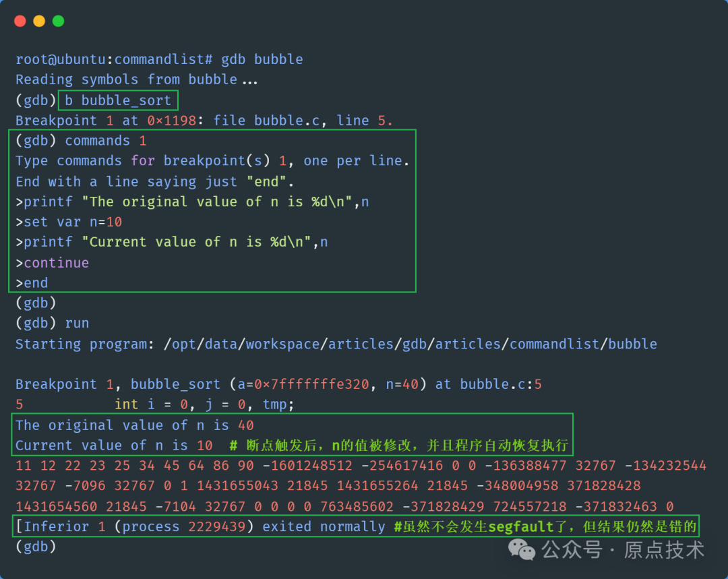Click 'Inferior 1 (process 2229439) exited normally'
Image resolution: width=728 pixels, height=579 pixels.
200,526
